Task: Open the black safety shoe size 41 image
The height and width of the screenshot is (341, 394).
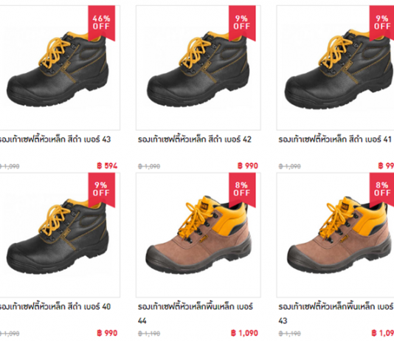Action: tap(336, 68)
